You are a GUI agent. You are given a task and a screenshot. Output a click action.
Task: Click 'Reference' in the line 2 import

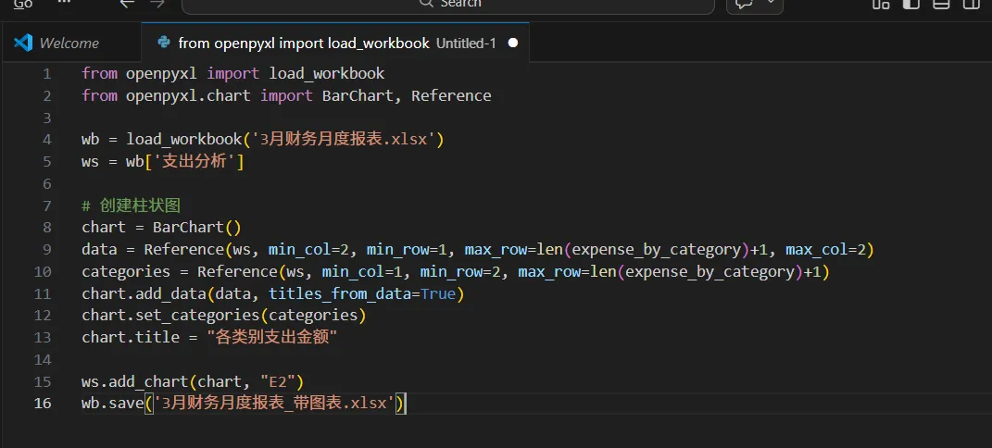[451, 96]
